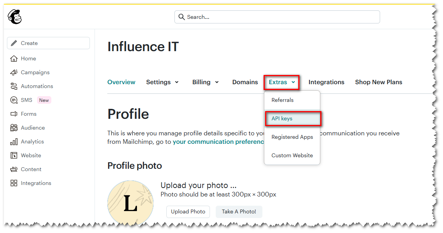Click into the Search field
The height and width of the screenshot is (233, 443).
coord(277,17)
